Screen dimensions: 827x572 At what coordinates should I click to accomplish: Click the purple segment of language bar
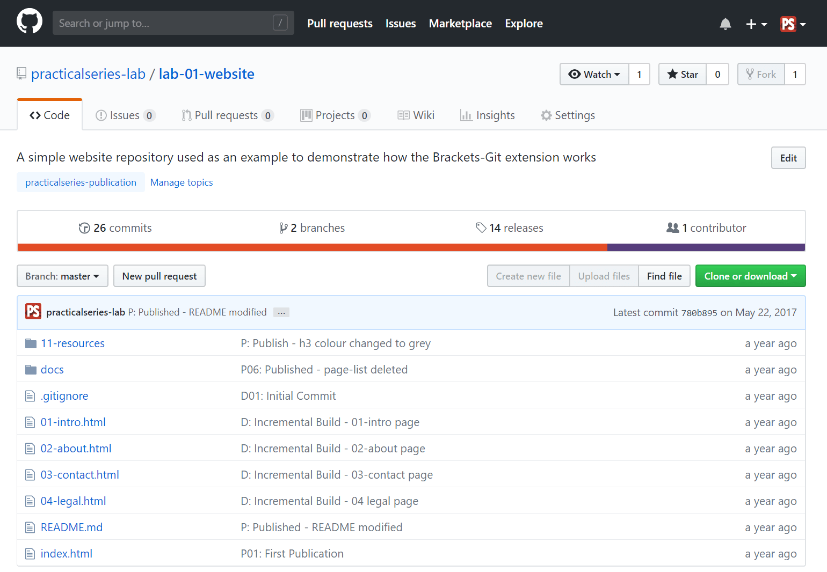click(x=706, y=247)
